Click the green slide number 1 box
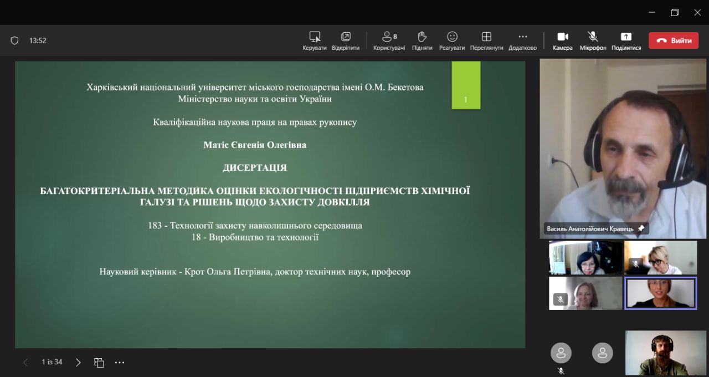The image size is (709, 377). pyautogui.click(x=466, y=85)
